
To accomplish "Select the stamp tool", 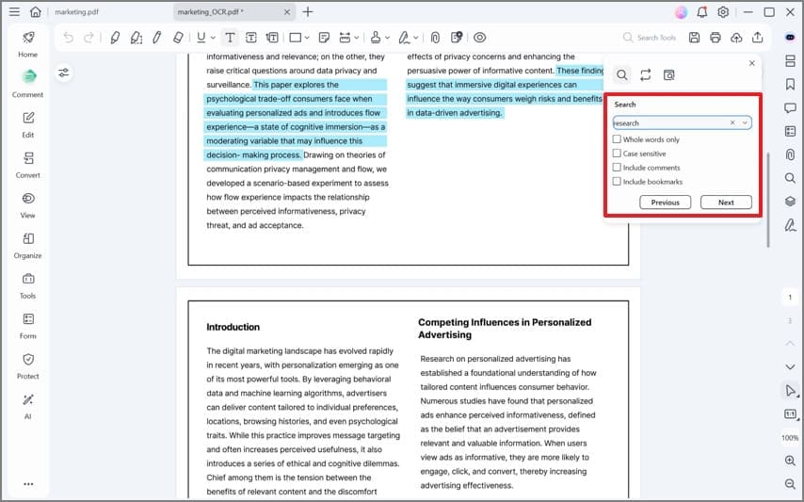I will pos(376,38).
